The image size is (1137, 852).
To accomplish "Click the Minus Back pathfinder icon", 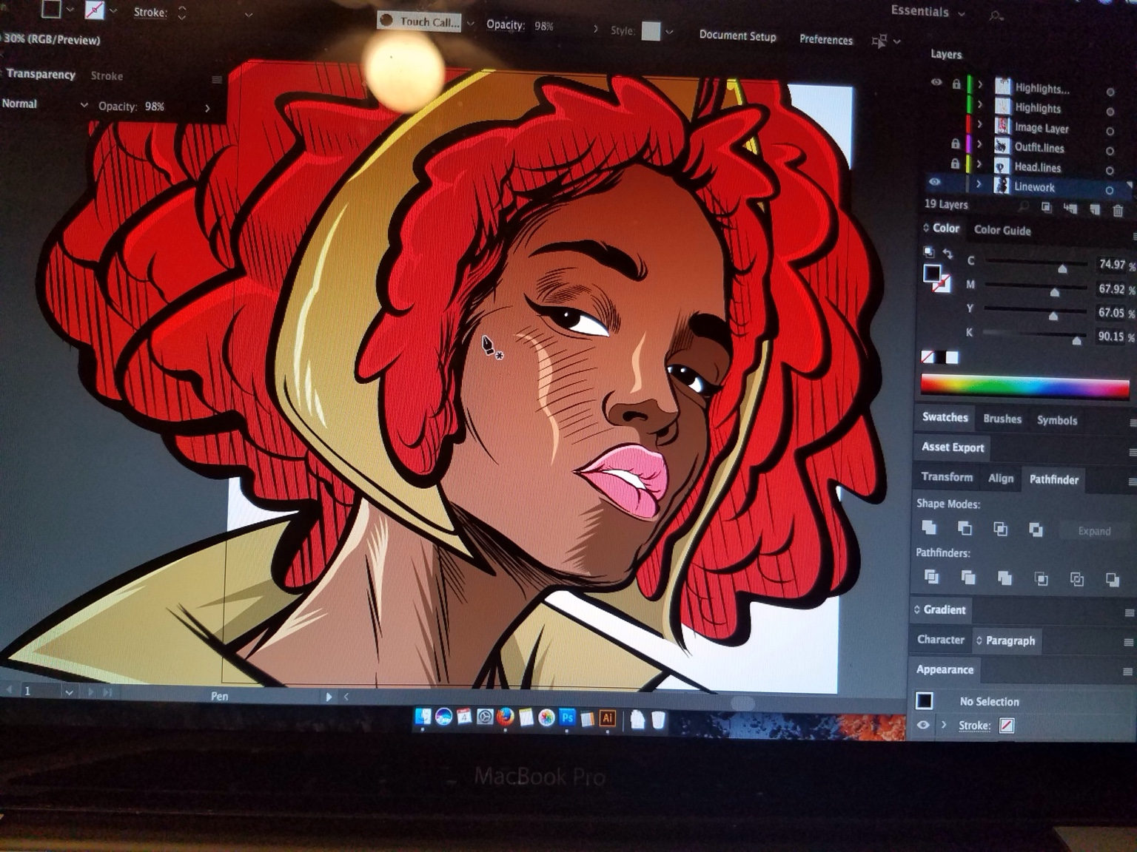I will click(1112, 579).
